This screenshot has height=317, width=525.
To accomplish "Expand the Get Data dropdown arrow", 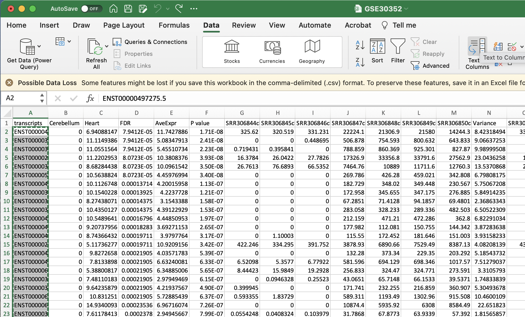I will 39,46.
